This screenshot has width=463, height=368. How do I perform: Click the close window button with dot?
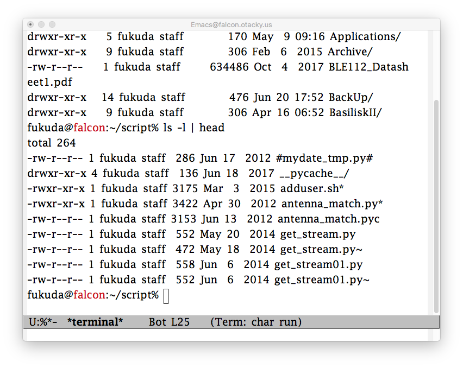tap(30, 24)
